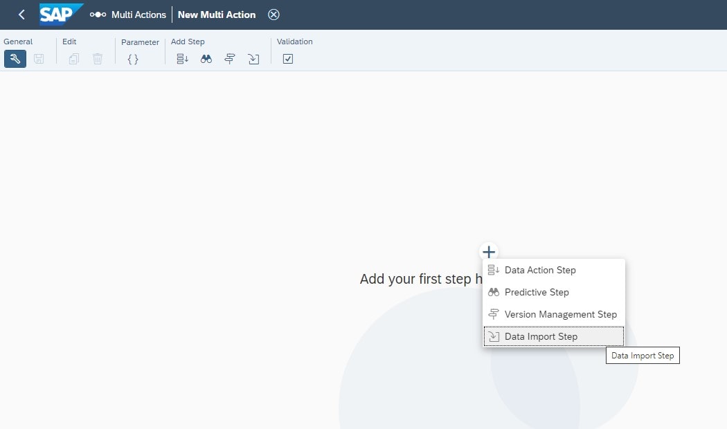Screen dimensions: 727x429
Task: Select Predictive Step from popup menu
Action: pyautogui.click(x=537, y=292)
